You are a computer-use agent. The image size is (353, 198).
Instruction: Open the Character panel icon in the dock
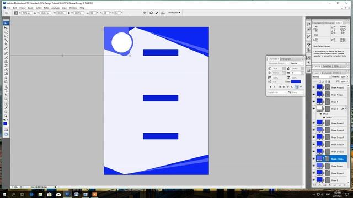pos(309,58)
